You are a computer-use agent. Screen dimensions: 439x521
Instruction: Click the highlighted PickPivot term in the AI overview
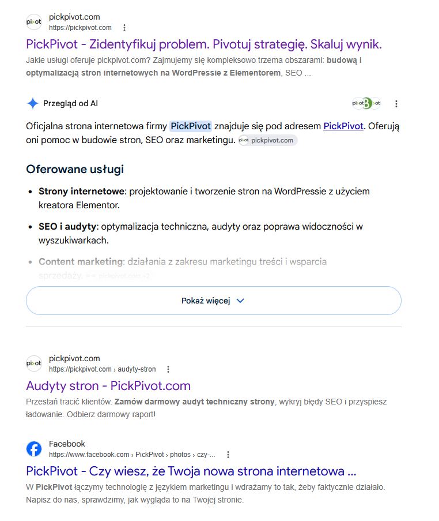191,126
